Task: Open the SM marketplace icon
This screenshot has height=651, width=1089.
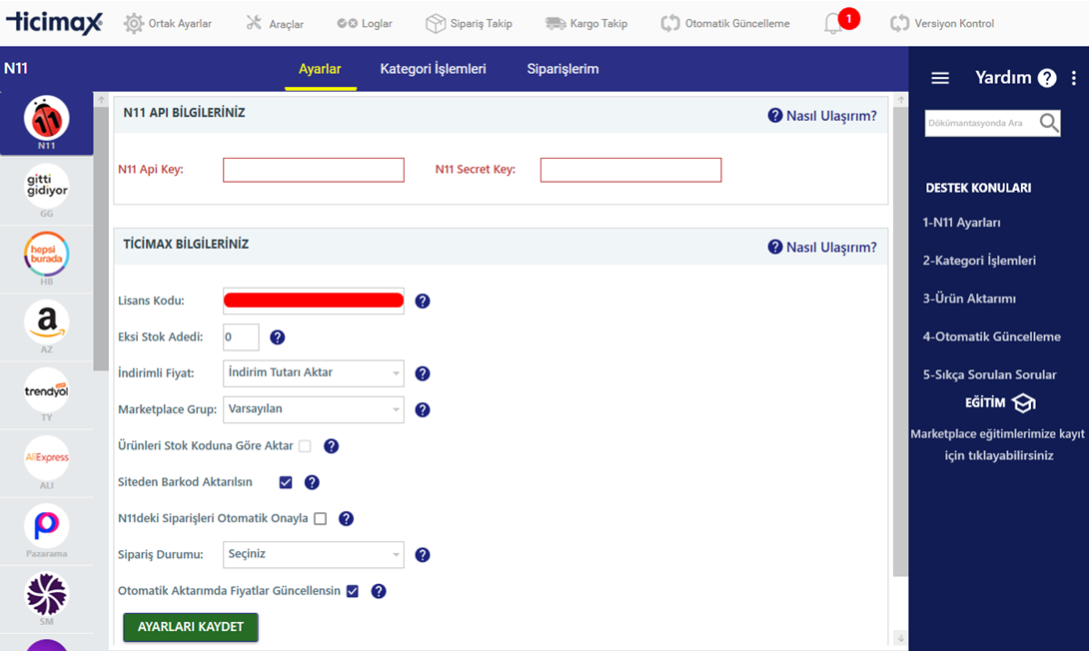Action: 47,593
